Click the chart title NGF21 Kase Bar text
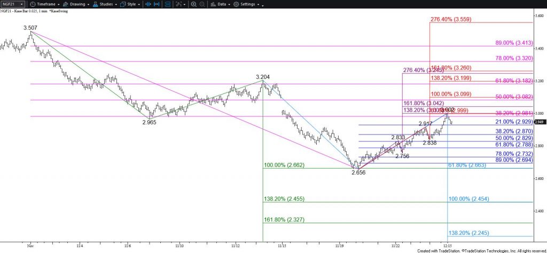The width and height of the screenshot is (547, 253). [34, 11]
